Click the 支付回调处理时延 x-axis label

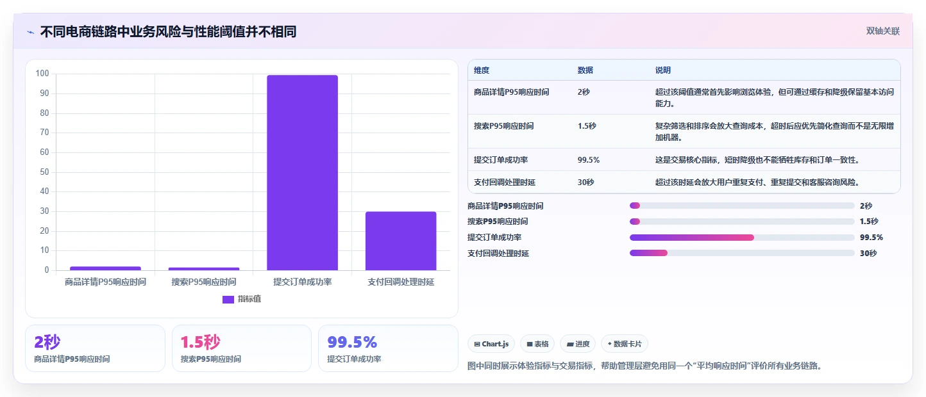401,282
